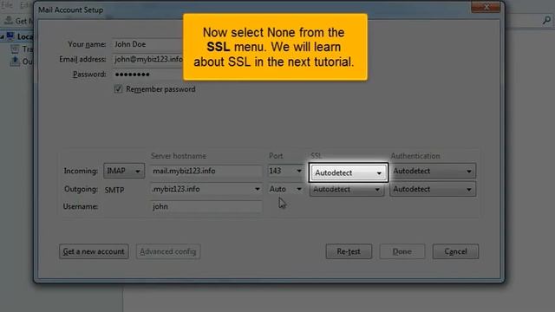Click the Username field containing john
This screenshot has width=555, height=312.
click(x=206, y=206)
